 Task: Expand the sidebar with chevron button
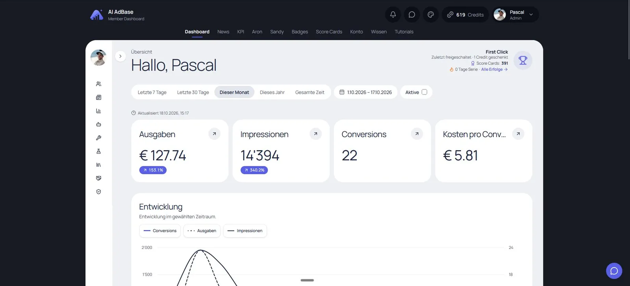tap(120, 56)
